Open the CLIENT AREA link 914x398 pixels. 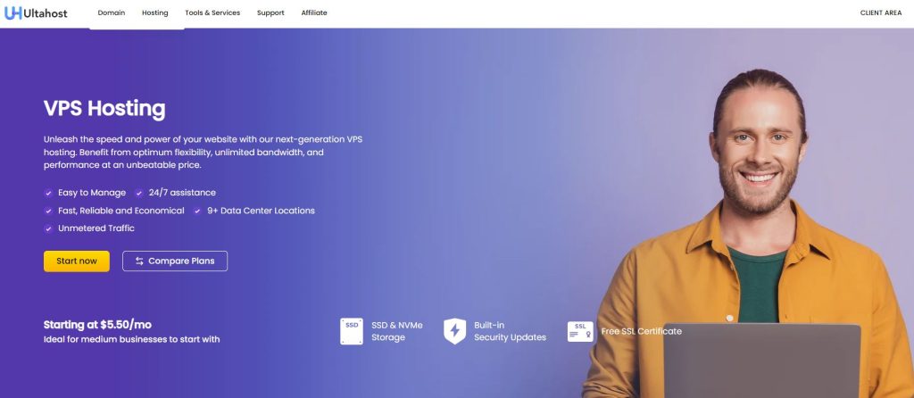[881, 12]
